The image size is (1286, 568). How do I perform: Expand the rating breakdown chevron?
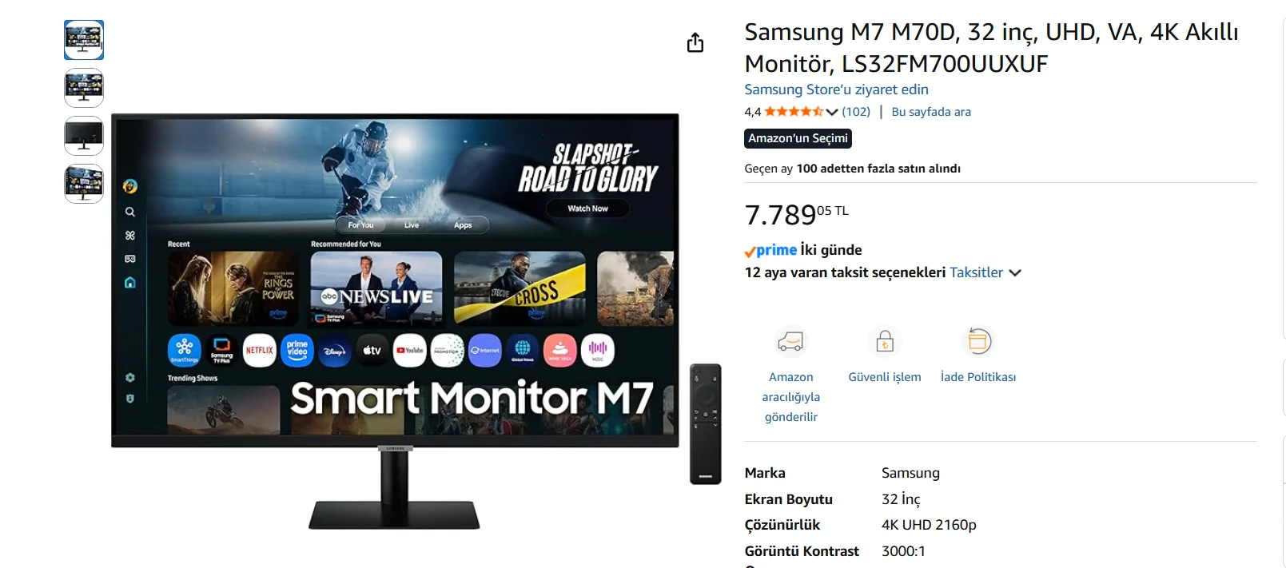click(x=832, y=112)
